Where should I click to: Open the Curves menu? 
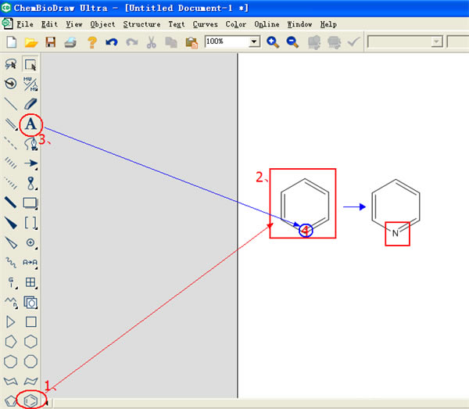[205, 24]
